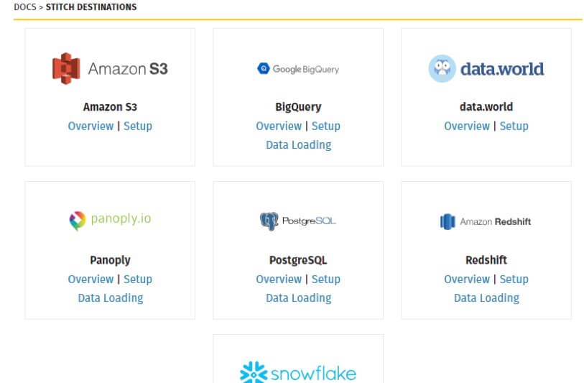The width and height of the screenshot is (584, 383).
Task: Go to BigQuery Data Loading page
Action: [298, 144]
